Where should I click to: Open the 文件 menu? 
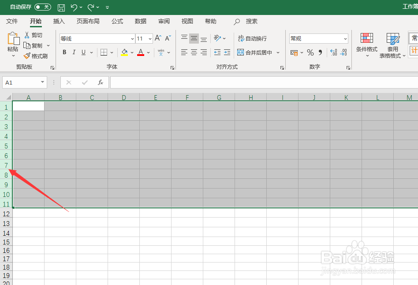12,21
